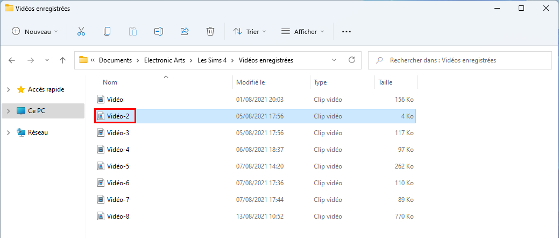Refresh the folder with the reload icon
This screenshot has width=559, height=238.
[352, 60]
